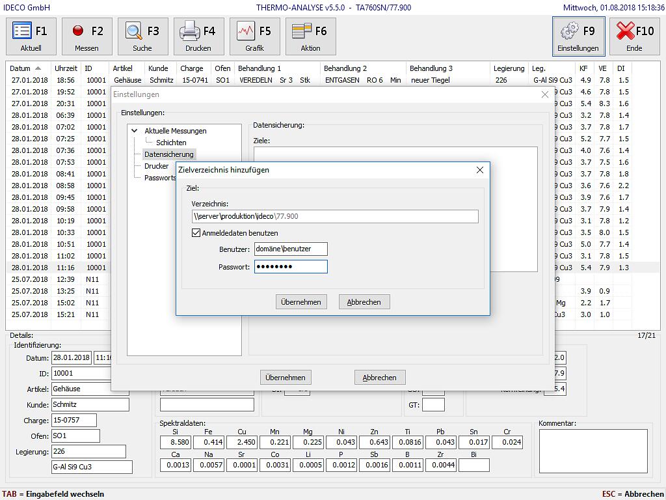Sort table by Datum column header
Screen dimensions: 666x500
20,68
